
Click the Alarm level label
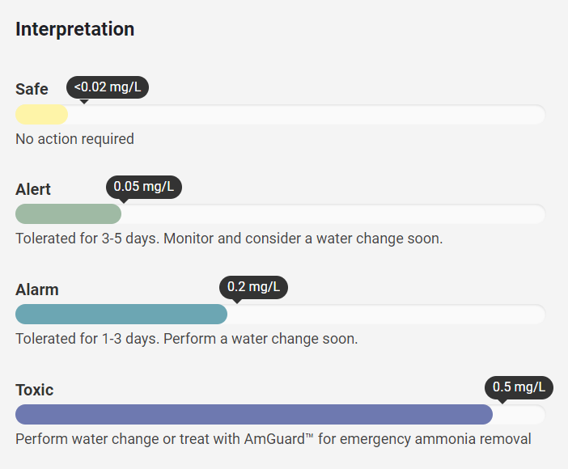click(37, 289)
